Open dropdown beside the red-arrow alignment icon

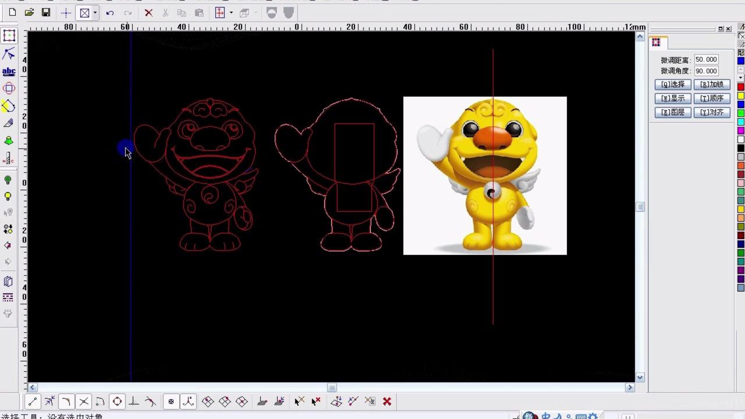click(x=231, y=13)
